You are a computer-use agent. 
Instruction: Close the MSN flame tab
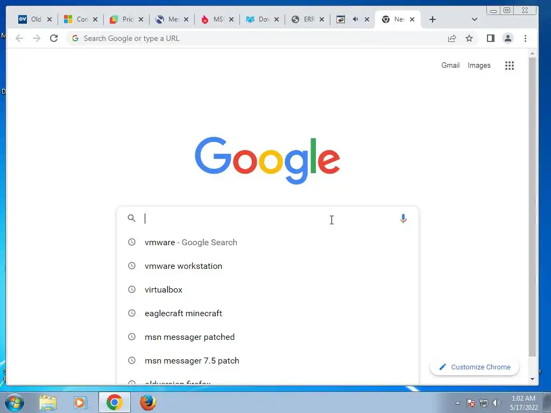231,19
